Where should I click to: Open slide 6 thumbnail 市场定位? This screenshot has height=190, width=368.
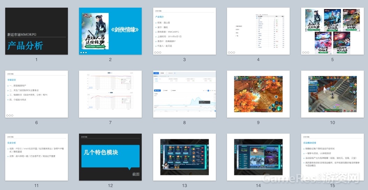click(36, 94)
